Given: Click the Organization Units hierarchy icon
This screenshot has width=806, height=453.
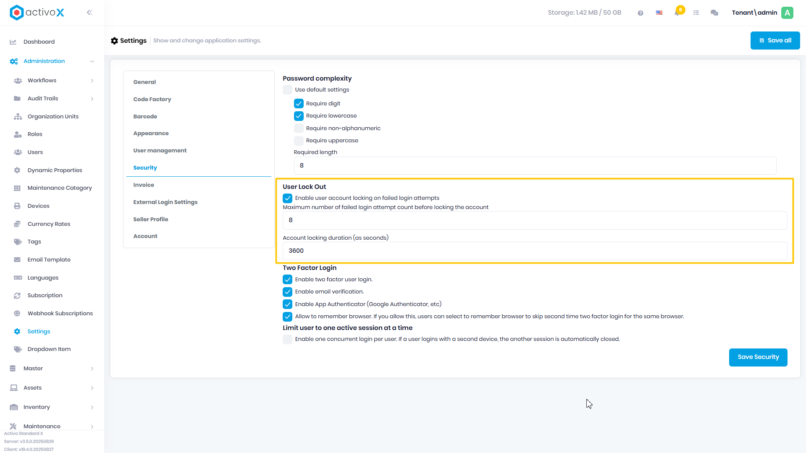Looking at the screenshot, I should click(18, 117).
